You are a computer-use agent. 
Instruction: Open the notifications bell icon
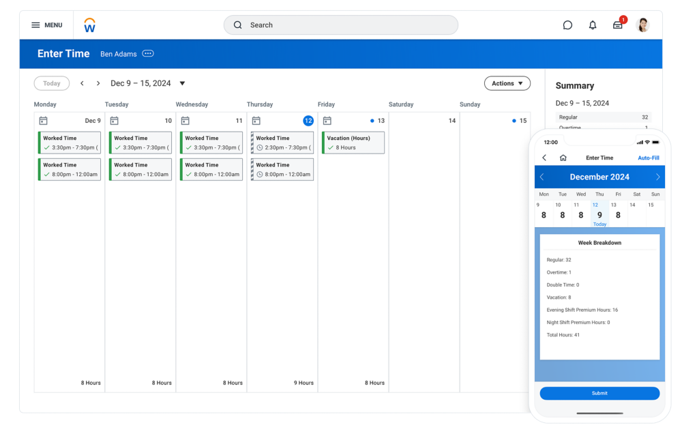coord(593,25)
